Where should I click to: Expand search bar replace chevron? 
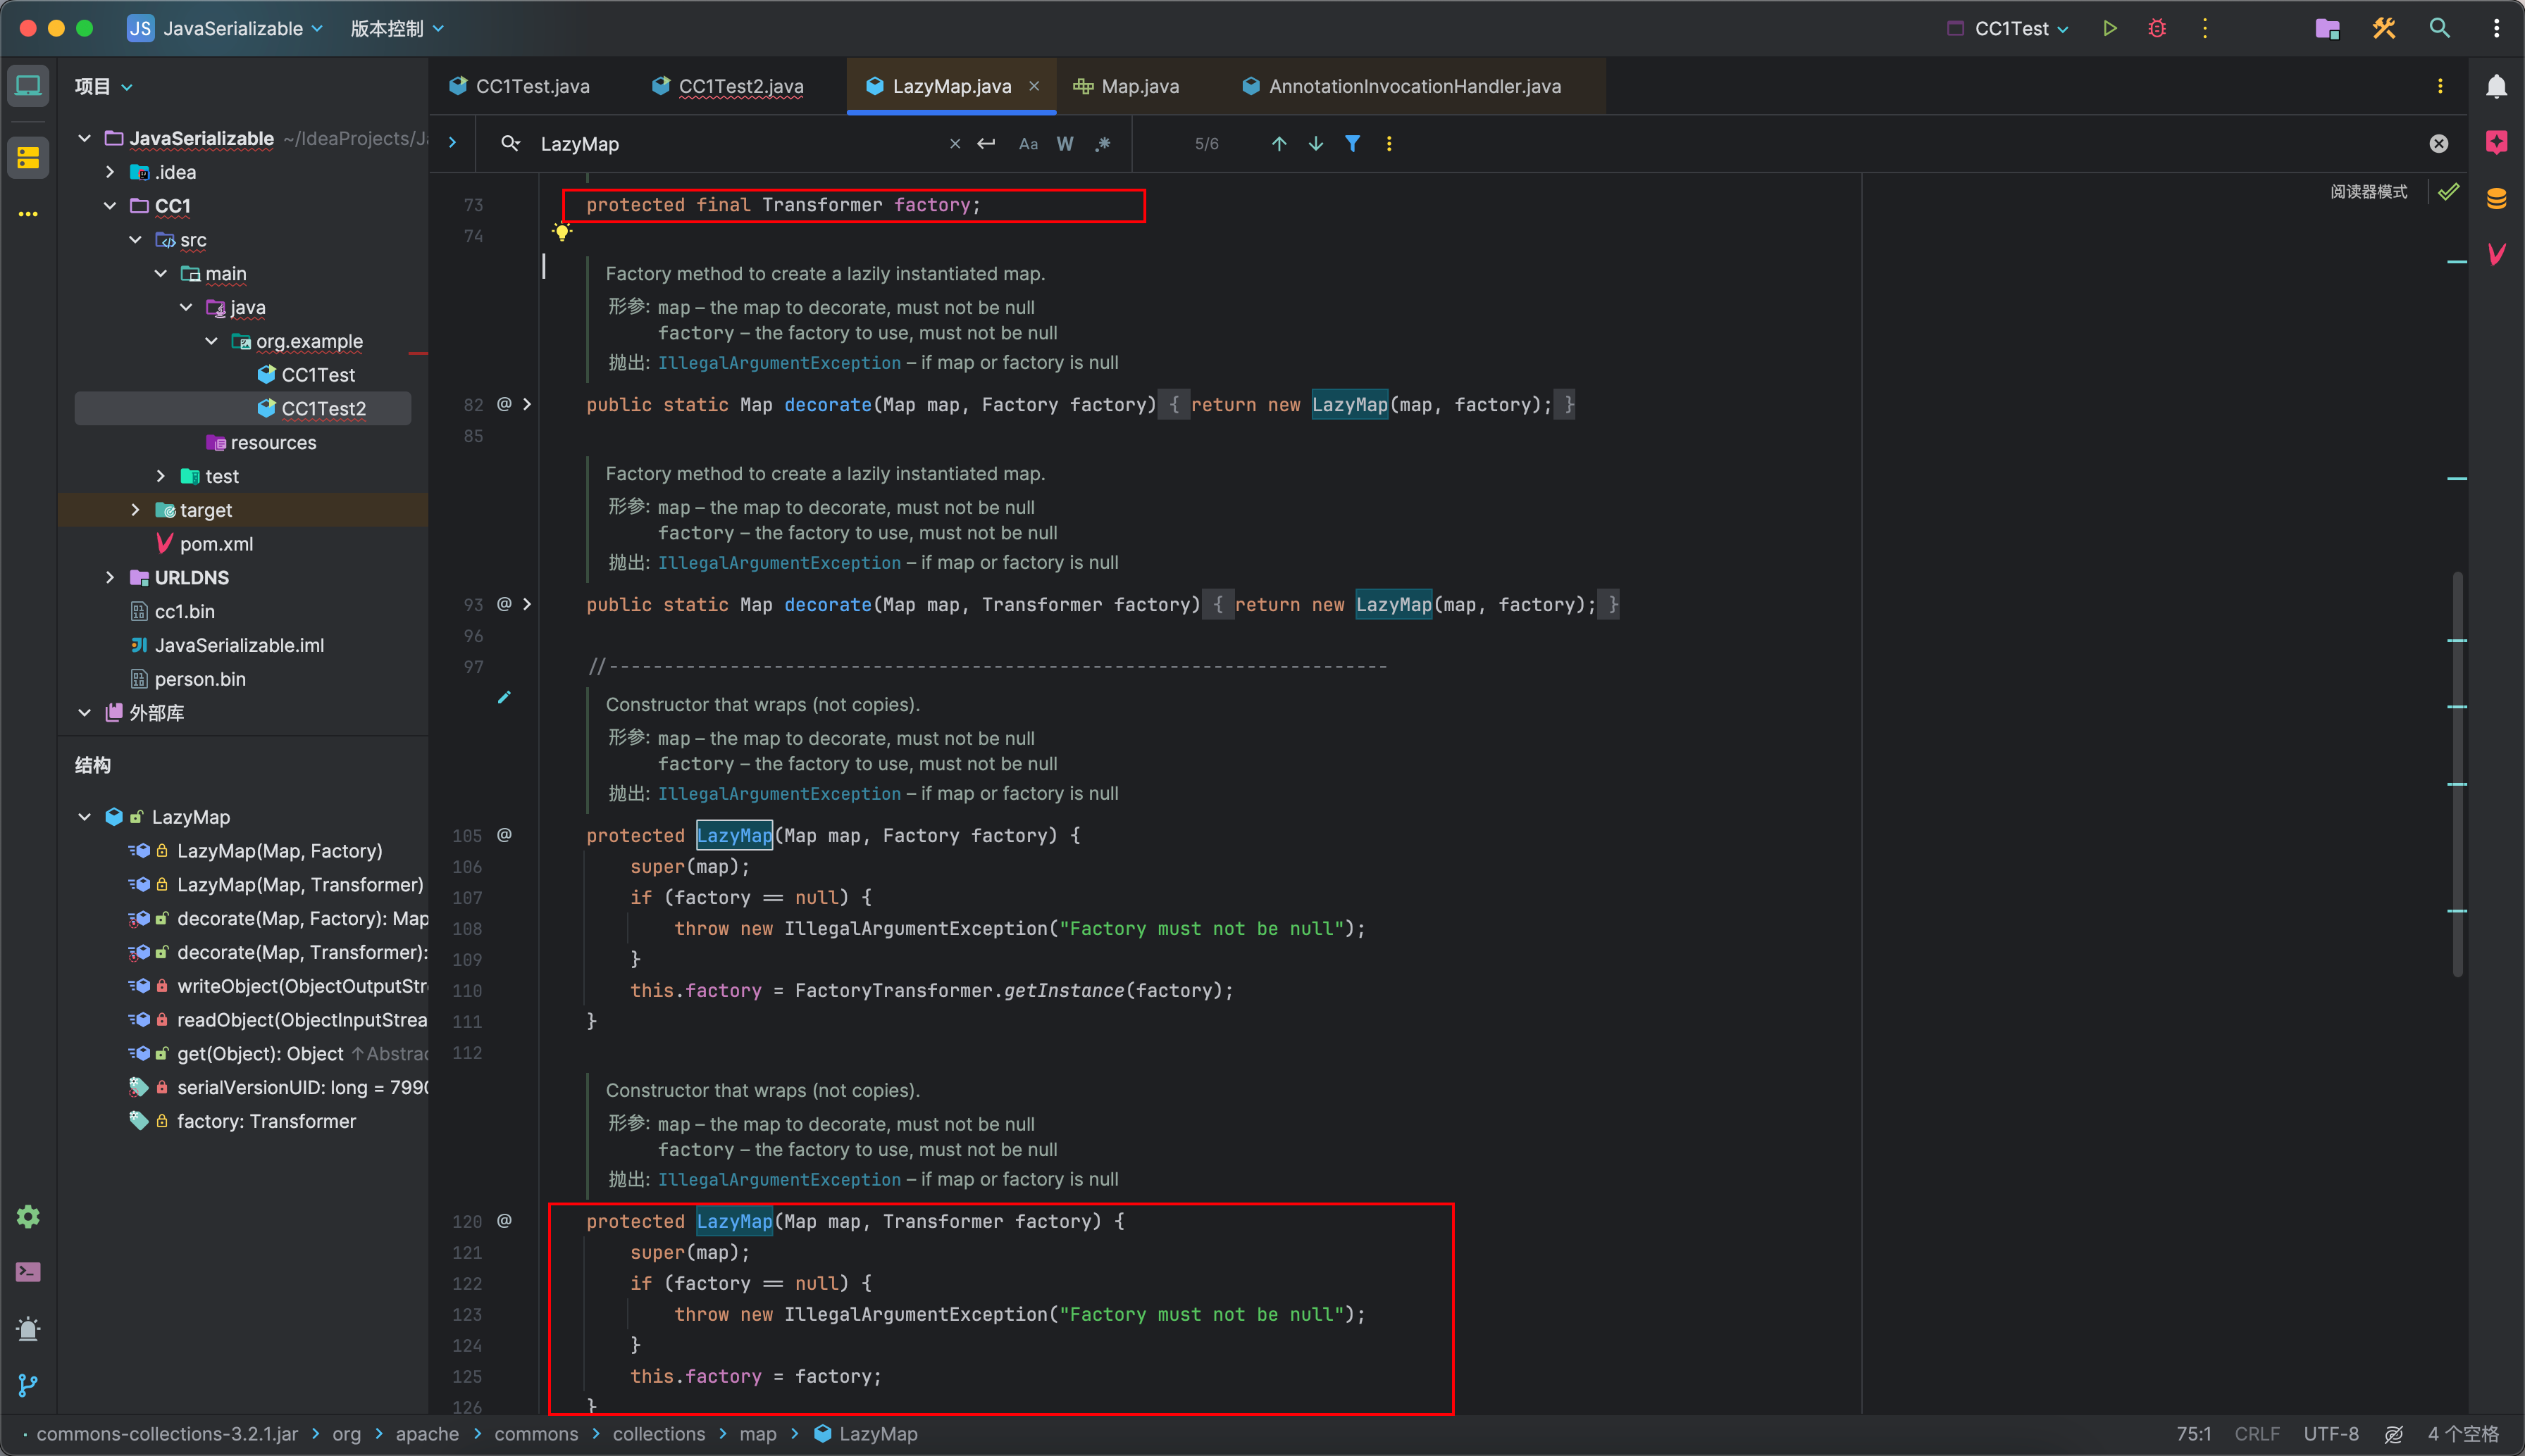click(452, 143)
